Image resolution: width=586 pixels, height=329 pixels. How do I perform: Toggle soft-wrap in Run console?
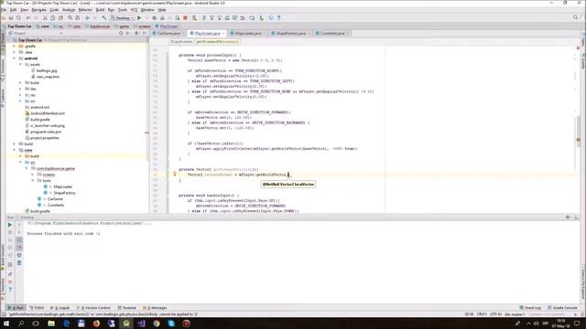[19, 240]
